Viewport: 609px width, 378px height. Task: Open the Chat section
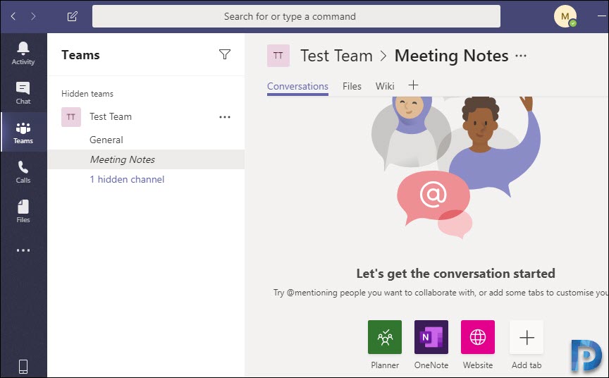coord(23,93)
